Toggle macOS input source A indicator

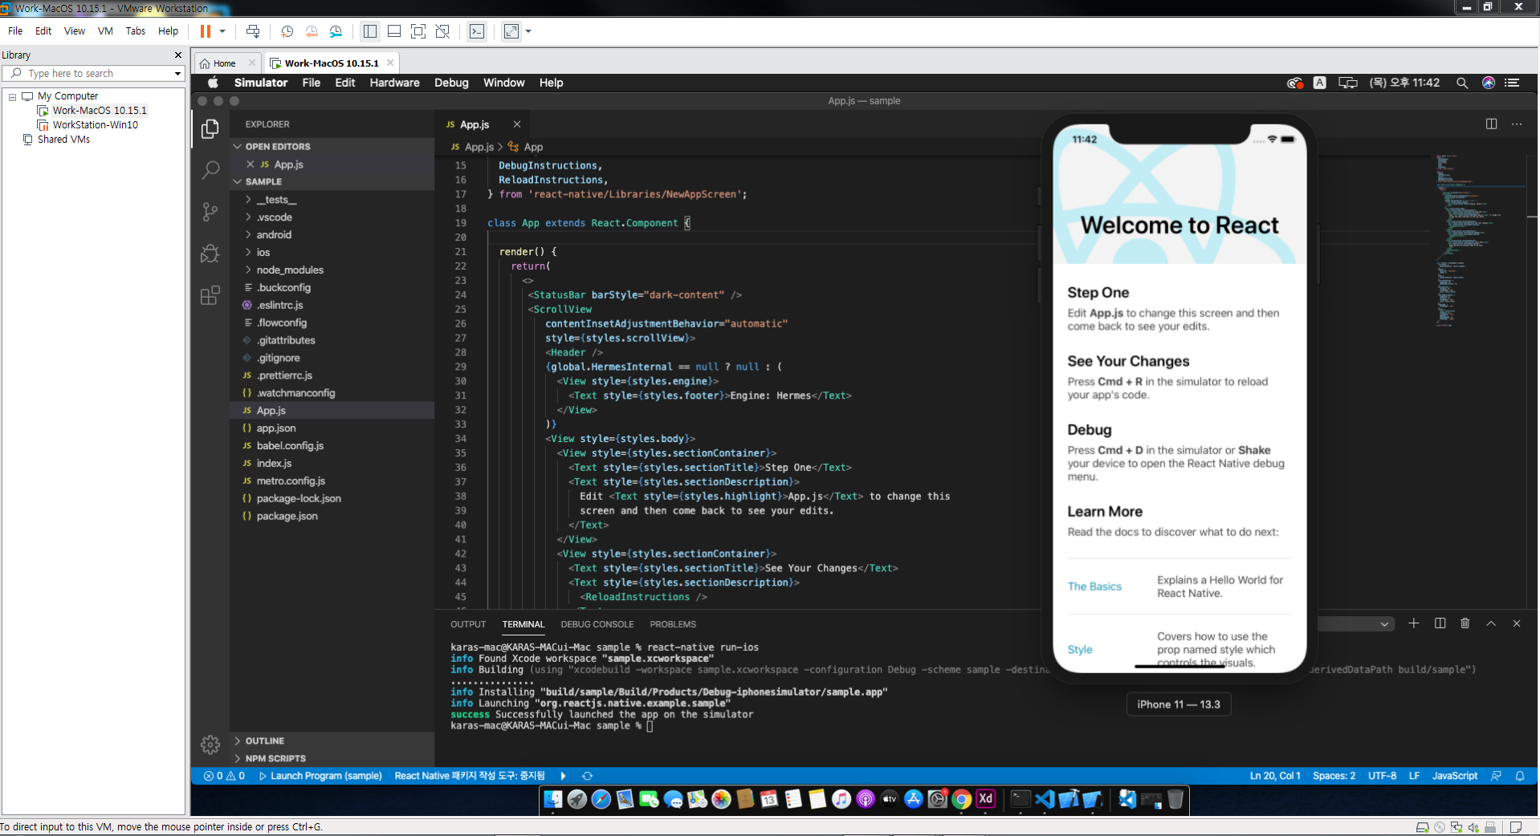(1319, 83)
